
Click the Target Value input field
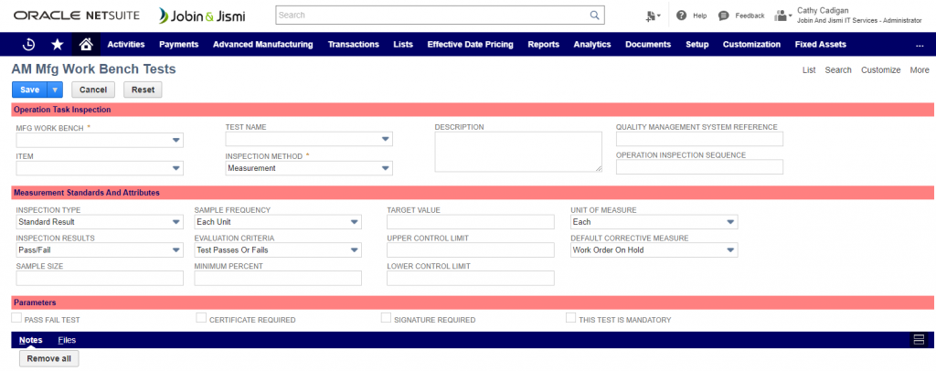[x=470, y=222]
